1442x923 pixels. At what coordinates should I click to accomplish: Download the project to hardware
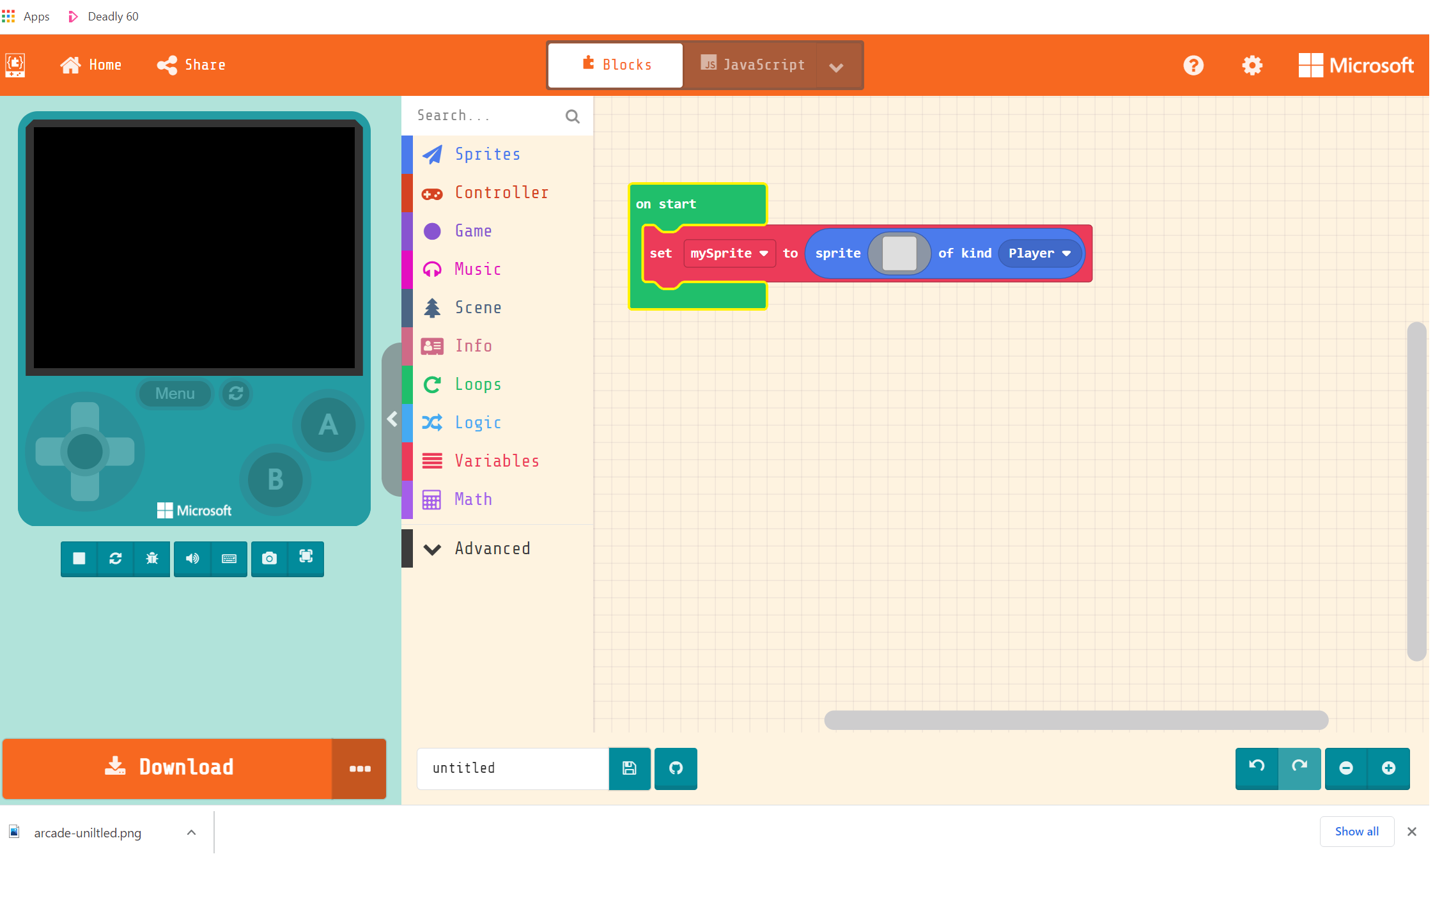pos(167,768)
